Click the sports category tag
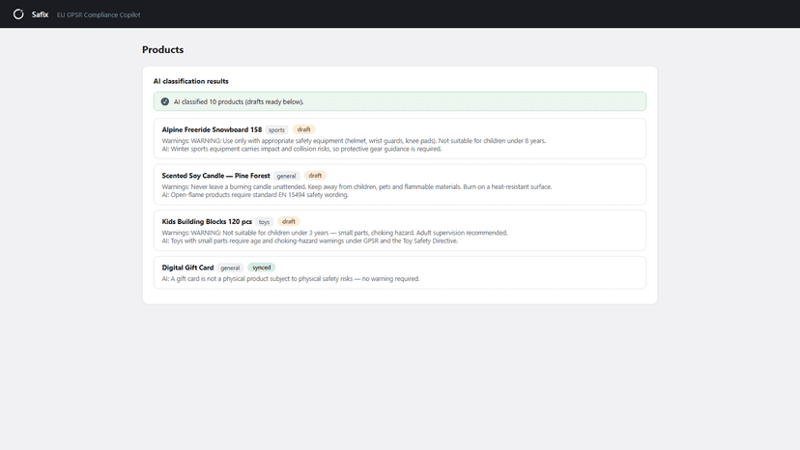Screen dimensions: 800x450 (276, 130)
